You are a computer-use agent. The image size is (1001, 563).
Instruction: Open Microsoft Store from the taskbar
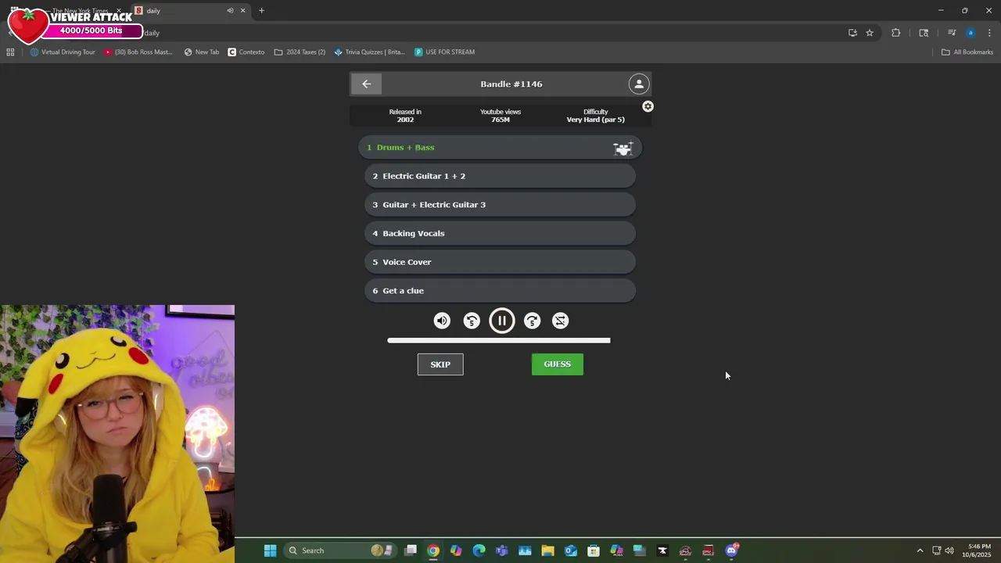click(x=594, y=550)
